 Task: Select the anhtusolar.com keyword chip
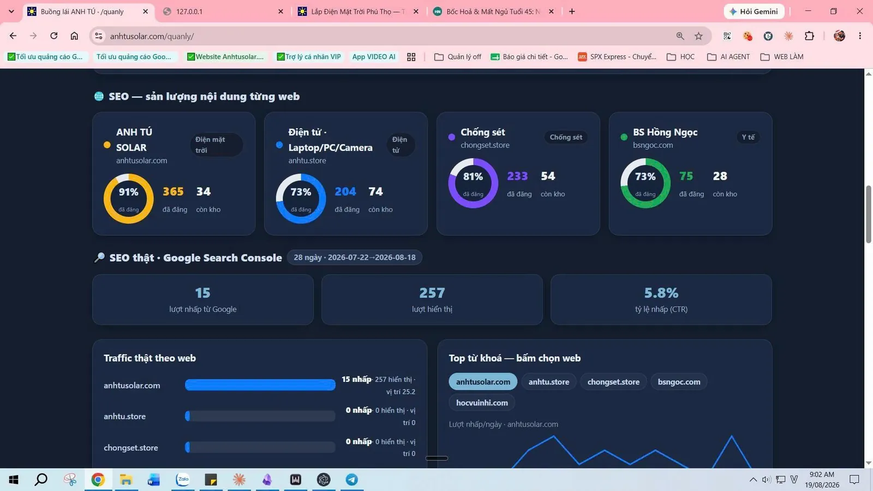pyautogui.click(x=483, y=382)
